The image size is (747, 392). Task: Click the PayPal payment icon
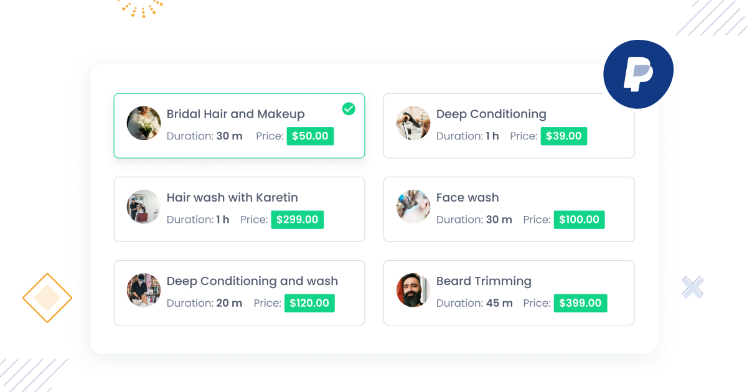click(638, 73)
